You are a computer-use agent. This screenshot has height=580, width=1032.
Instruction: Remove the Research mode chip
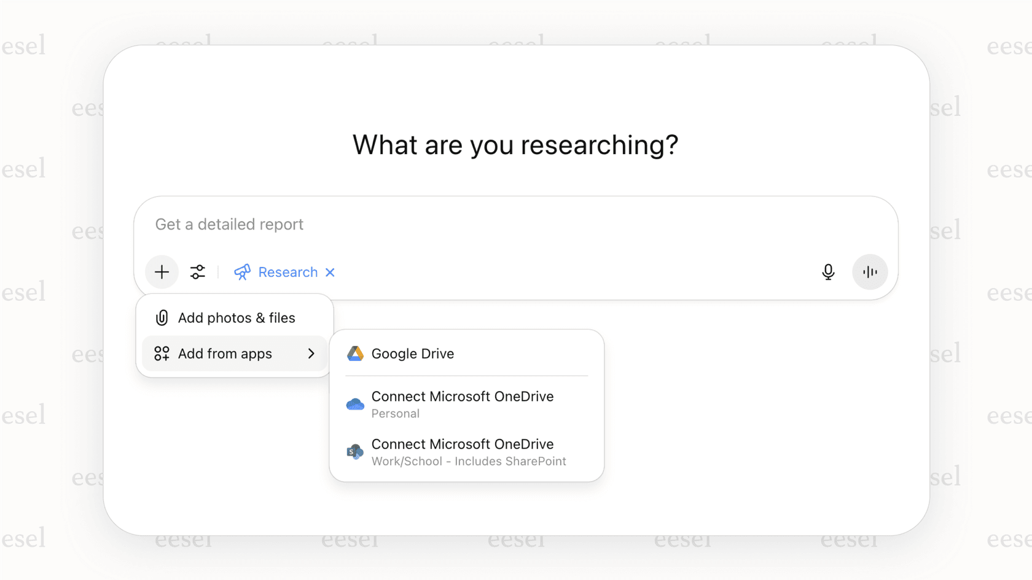click(330, 272)
